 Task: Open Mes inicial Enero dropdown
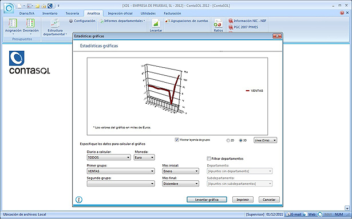pyautogui.click(x=180, y=171)
